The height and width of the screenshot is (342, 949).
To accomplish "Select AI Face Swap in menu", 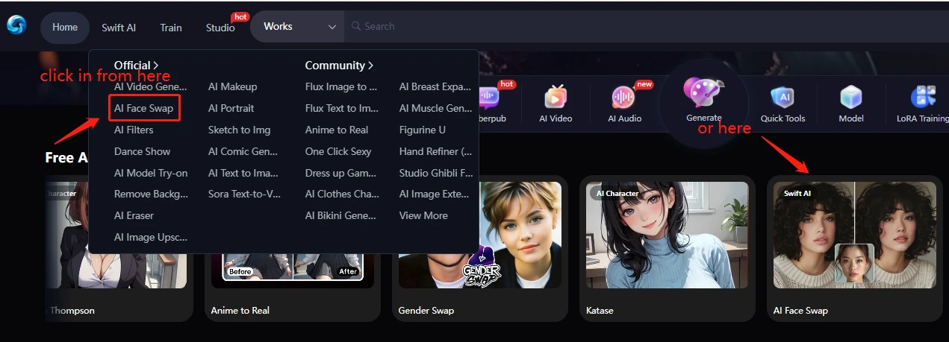I will click(x=143, y=108).
